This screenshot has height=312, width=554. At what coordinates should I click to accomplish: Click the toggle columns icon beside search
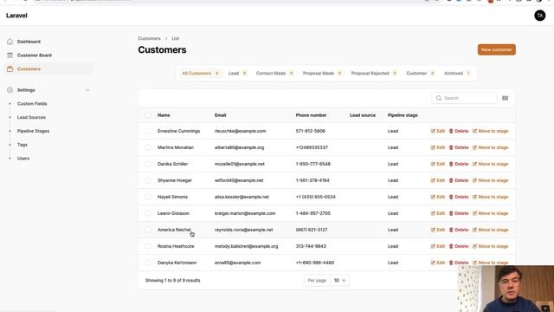(505, 98)
